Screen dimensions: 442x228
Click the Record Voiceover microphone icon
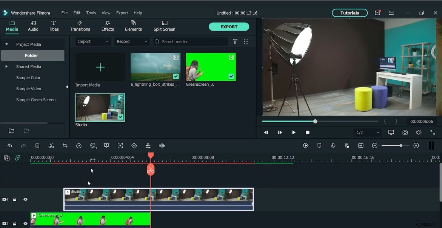click(333, 146)
